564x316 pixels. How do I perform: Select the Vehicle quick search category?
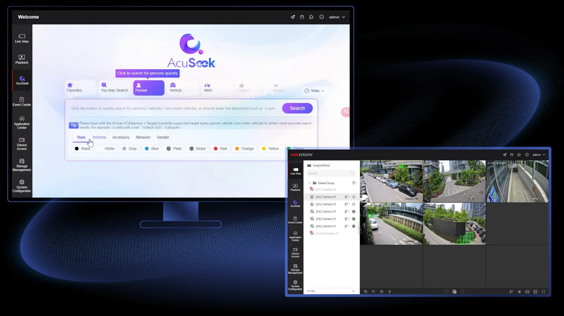pyautogui.click(x=175, y=87)
